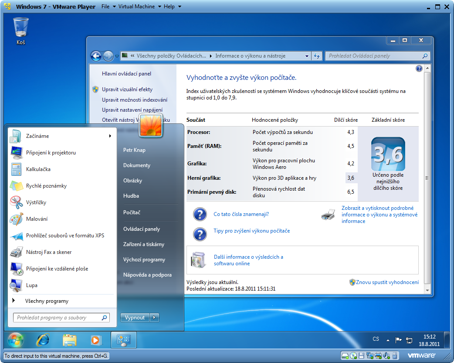Click the VMware hard disk status icon

click(345, 356)
